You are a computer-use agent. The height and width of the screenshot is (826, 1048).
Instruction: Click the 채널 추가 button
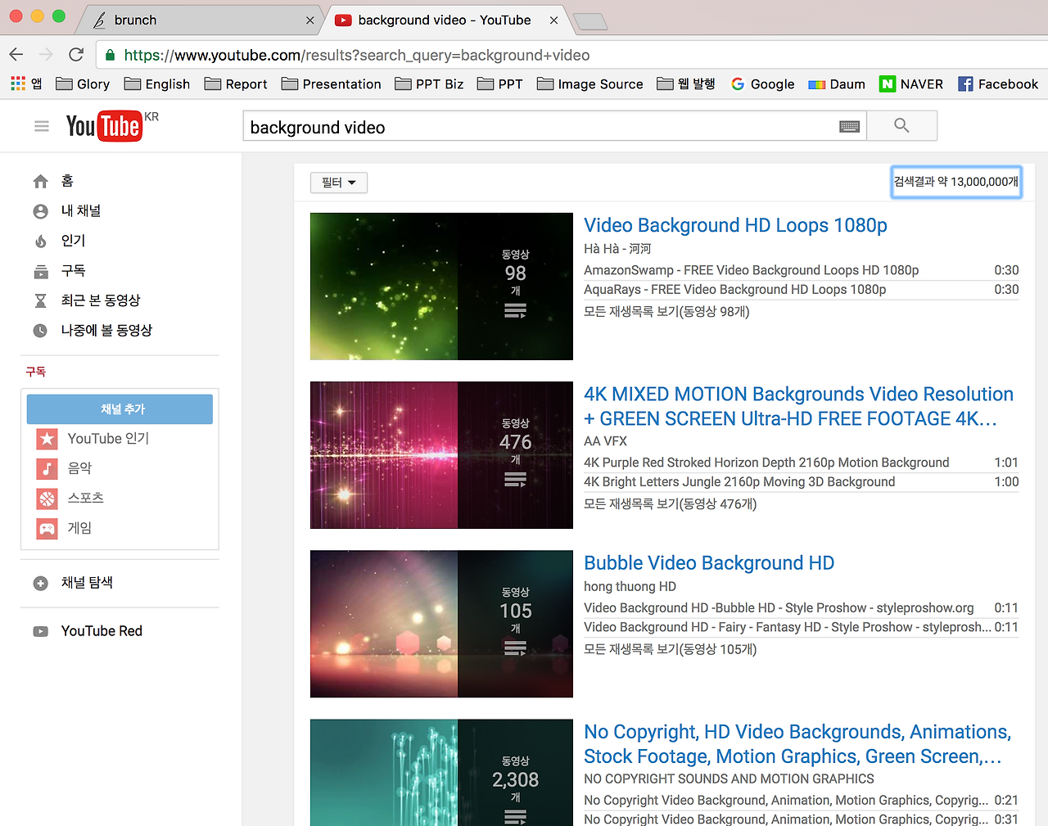pyautogui.click(x=120, y=409)
